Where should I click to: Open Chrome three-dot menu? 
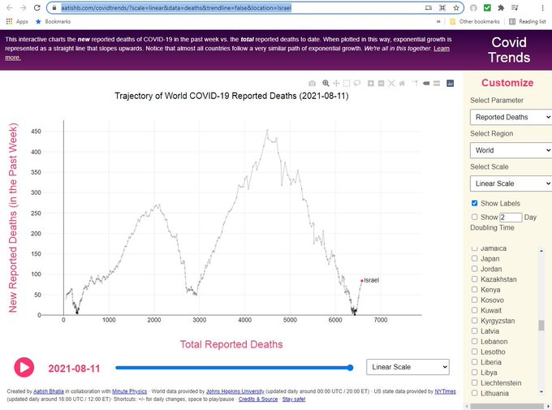coord(542,8)
